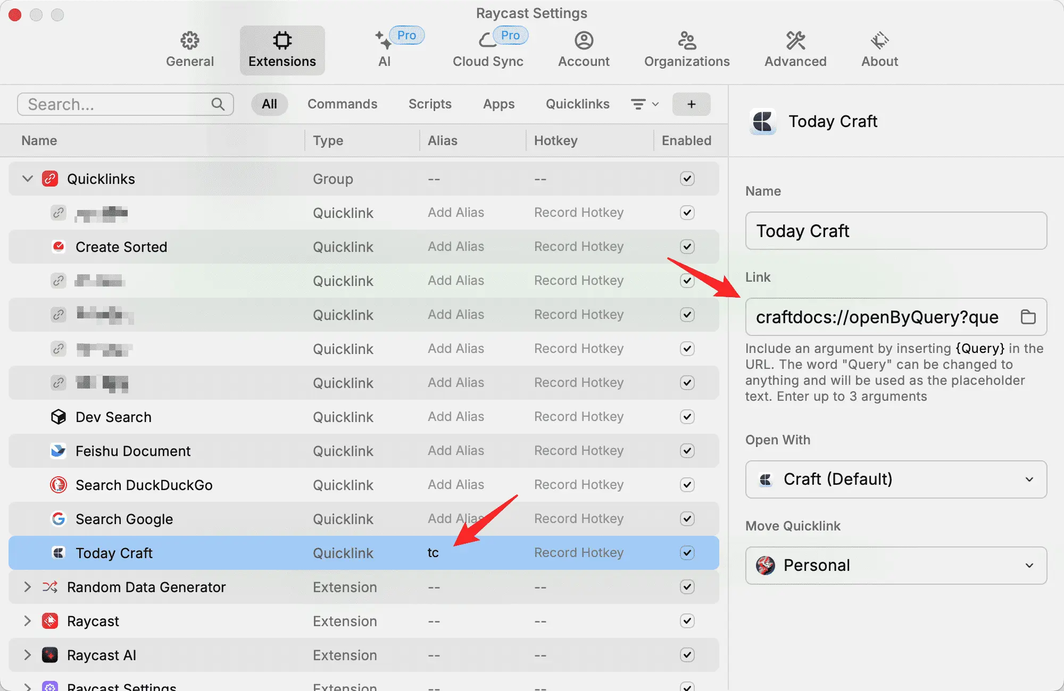Toggle Random Data Generator enabled checkbox

[687, 587]
